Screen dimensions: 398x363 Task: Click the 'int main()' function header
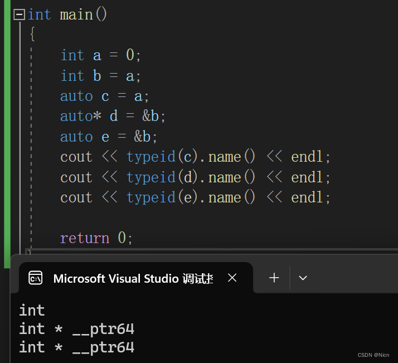pyautogui.click(x=67, y=14)
